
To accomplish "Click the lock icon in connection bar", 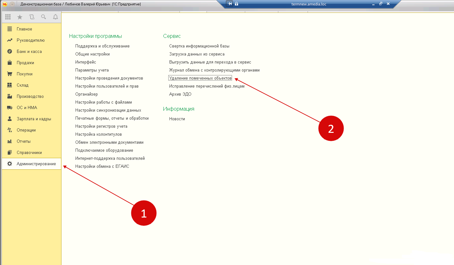I will (x=236, y=4).
